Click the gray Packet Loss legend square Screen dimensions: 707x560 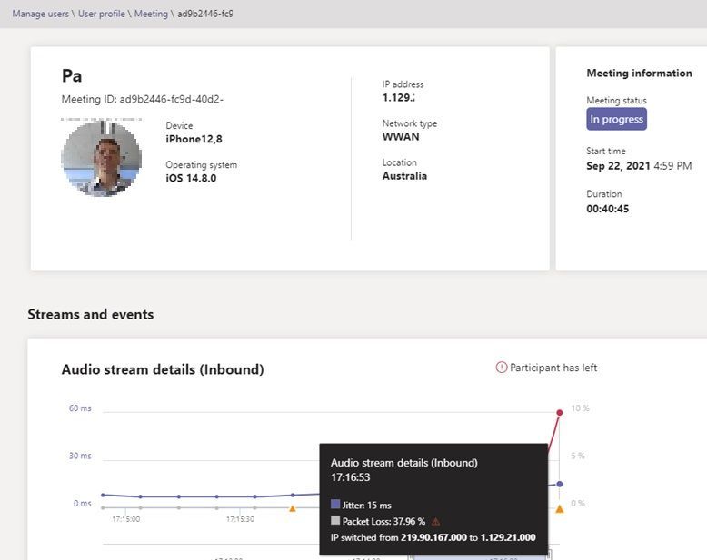[x=335, y=520]
